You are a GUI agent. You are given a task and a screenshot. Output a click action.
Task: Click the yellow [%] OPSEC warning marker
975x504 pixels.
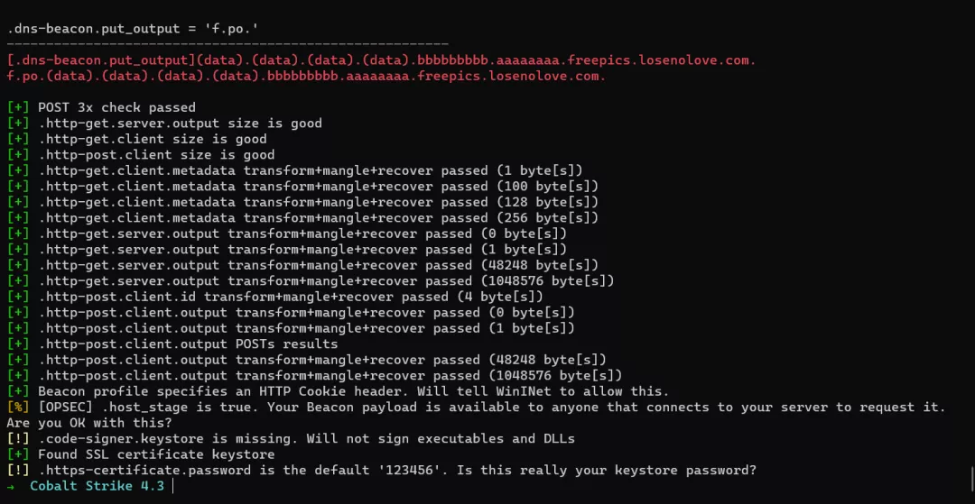tap(18, 408)
